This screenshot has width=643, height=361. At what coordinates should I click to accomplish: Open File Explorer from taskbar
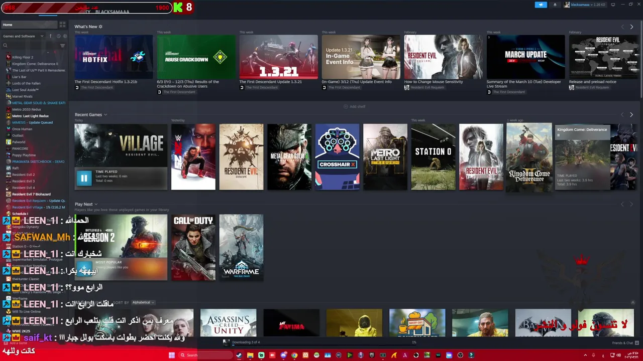click(x=250, y=355)
